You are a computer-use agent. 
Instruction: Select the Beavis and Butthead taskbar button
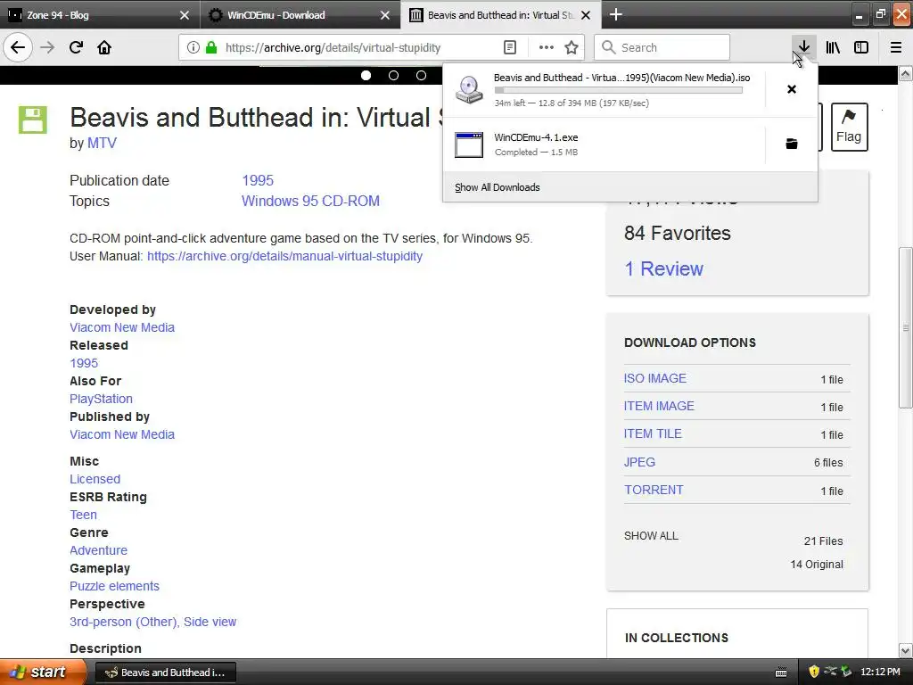165,673
